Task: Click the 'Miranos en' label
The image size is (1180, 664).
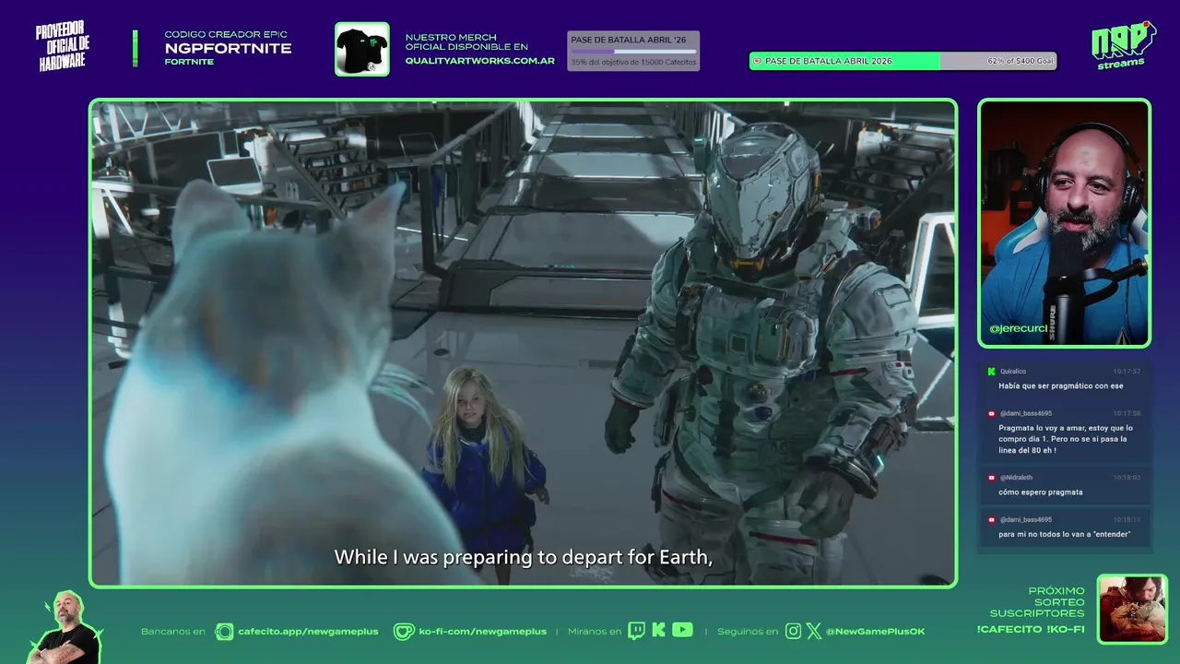Action: 595,632
